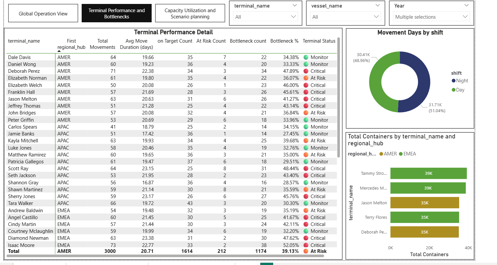Click the orange status dot for Elizabeth Norman
497x265 pixels.
[306, 78]
